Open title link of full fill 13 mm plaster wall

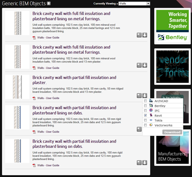(72, 50)
